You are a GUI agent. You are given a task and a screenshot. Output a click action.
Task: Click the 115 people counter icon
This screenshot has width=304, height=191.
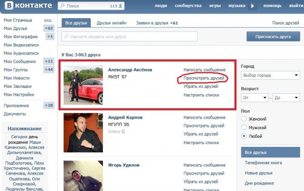point(120,6)
